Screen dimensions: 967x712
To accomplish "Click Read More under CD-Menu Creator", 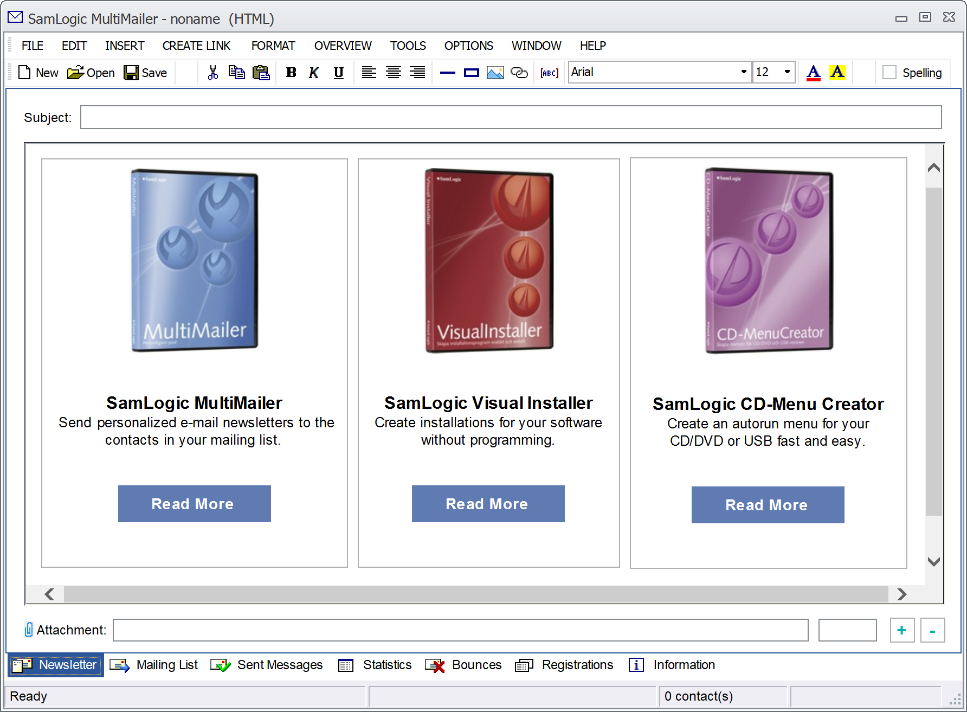I will (768, 505).
